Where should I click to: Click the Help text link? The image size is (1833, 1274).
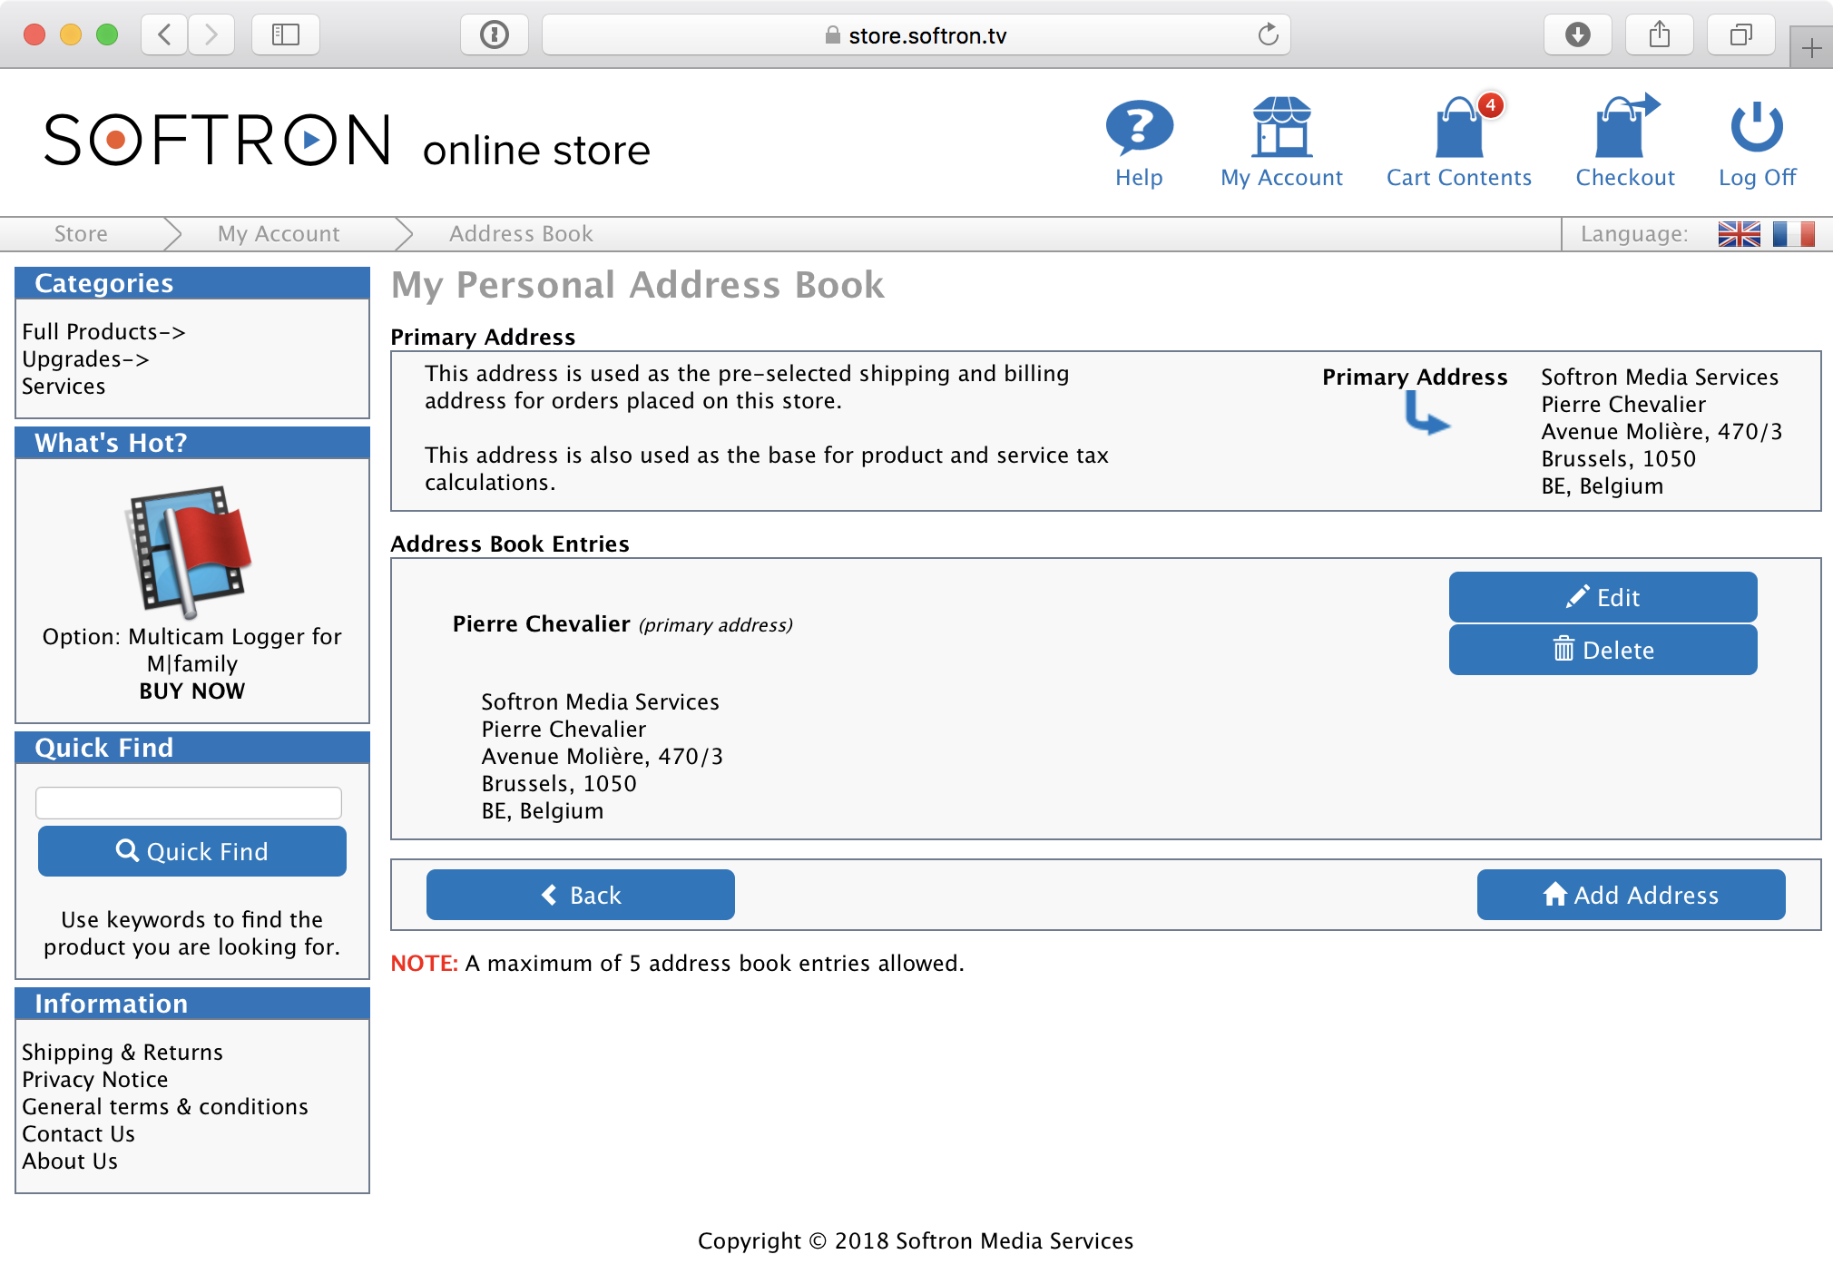(x=1139, y=178)
